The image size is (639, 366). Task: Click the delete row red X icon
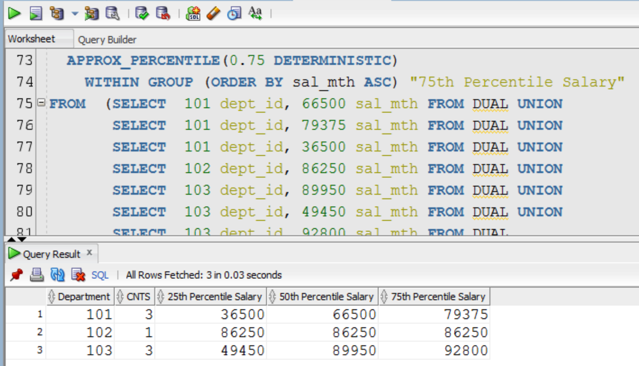tap(78, 275)
